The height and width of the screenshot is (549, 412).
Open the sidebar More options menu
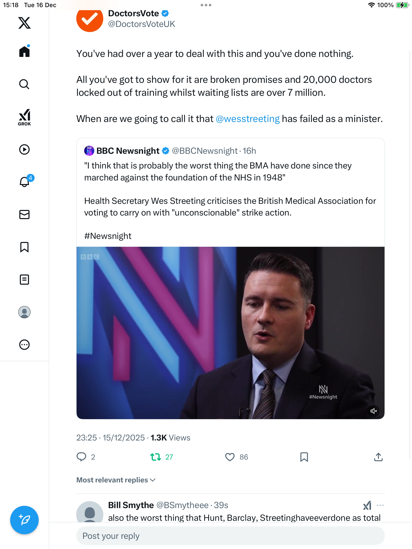[x=24, y=345]
